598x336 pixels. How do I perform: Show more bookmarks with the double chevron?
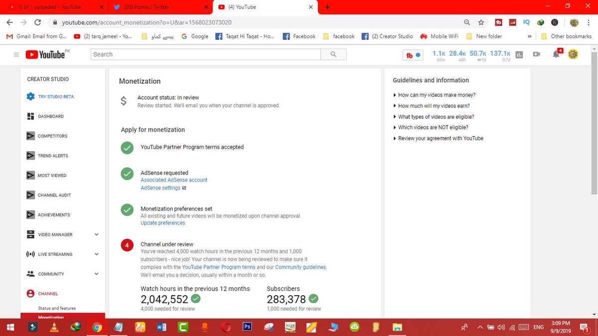click(529, 36)
